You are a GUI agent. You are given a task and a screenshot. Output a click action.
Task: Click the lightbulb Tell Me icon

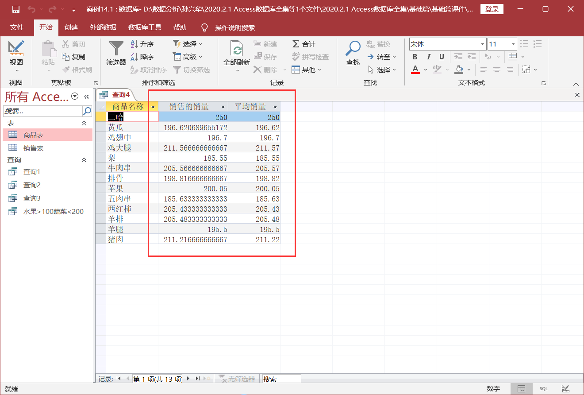tap(204, 27)
